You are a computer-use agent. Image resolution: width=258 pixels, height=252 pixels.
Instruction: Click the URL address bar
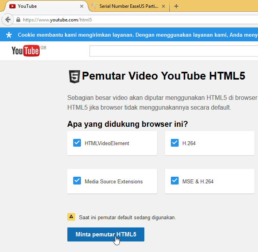tap(135, 20)
